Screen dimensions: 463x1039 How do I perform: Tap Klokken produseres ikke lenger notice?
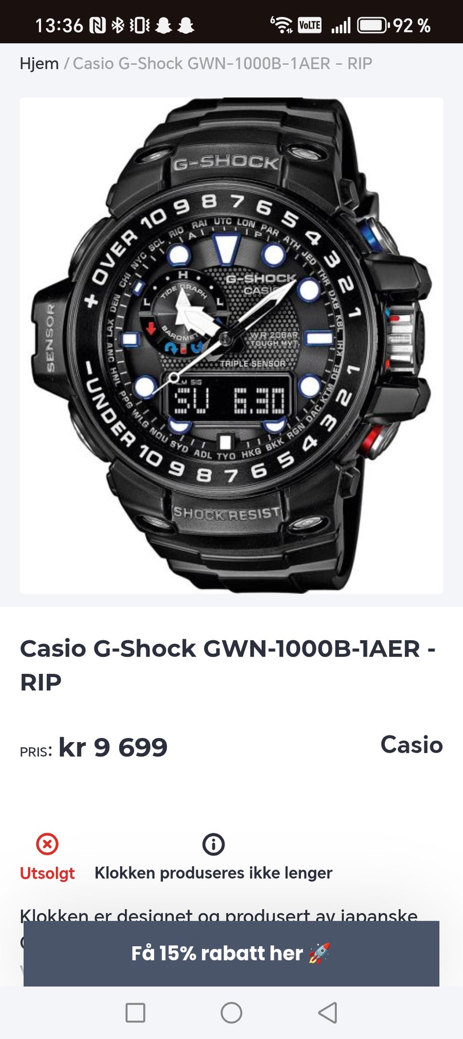coord(213,873)
